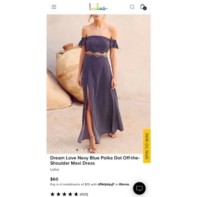The height and width of the screenshot is (197, 197).
Task: Start a chat with the black chat bubble
Action: coord(139,188)
